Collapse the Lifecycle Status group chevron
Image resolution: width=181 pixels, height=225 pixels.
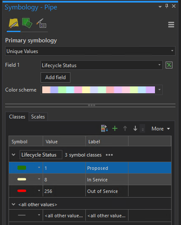coord(14,155)
